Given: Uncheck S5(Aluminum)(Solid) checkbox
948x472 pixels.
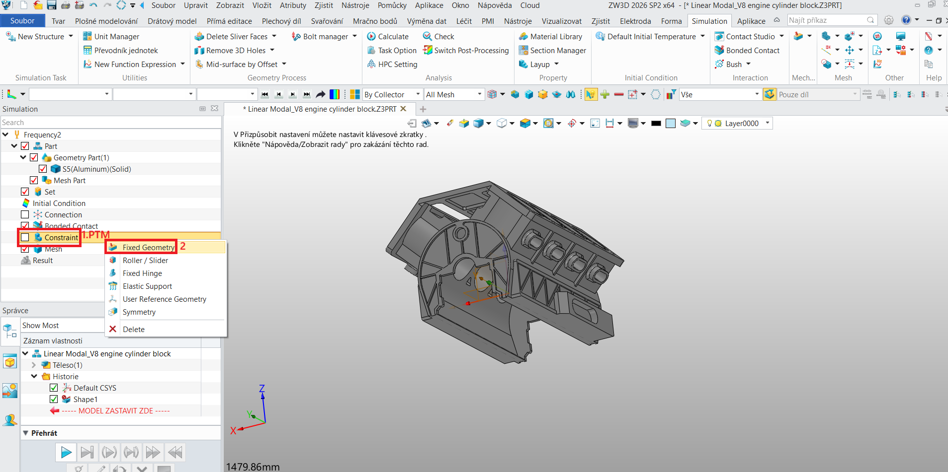Looking at the screenshot, I should tap(43, 169).
